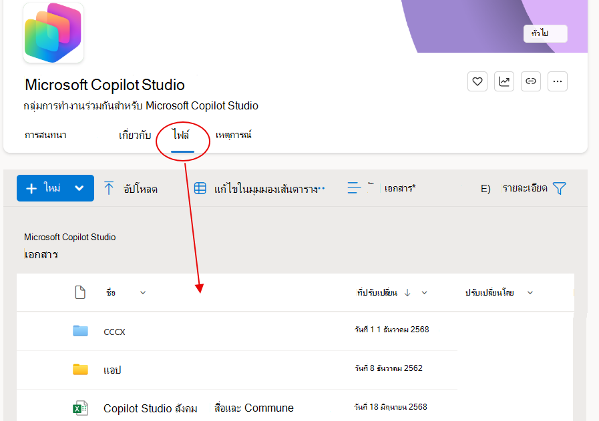Click the blue CCCX folder icon
Viewport: 599px width, 421px height.
(80, 330)
